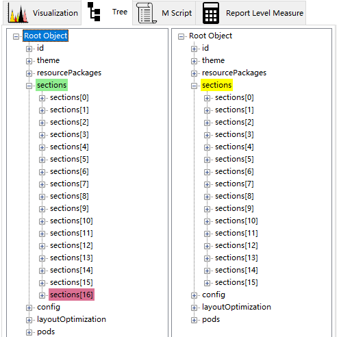Click the M Script scroll icon
The image size is (339, 337).
click(x=147, y=13)
